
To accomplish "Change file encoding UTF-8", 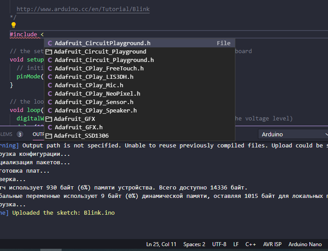I will click(219, 244).
